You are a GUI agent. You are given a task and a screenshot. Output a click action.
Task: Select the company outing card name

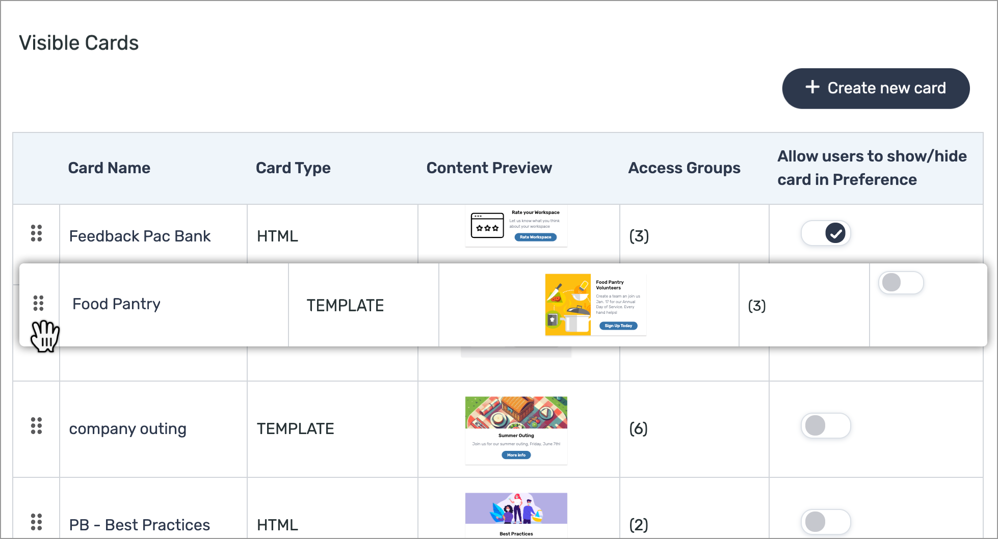tap(127, 428)
